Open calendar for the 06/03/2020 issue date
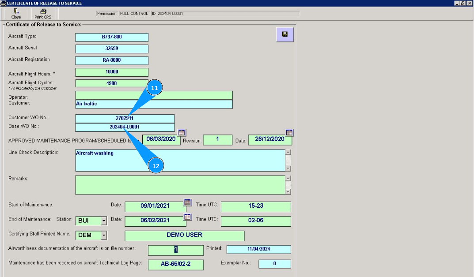The height and width of the screenshot is (277, 474). 182,132
